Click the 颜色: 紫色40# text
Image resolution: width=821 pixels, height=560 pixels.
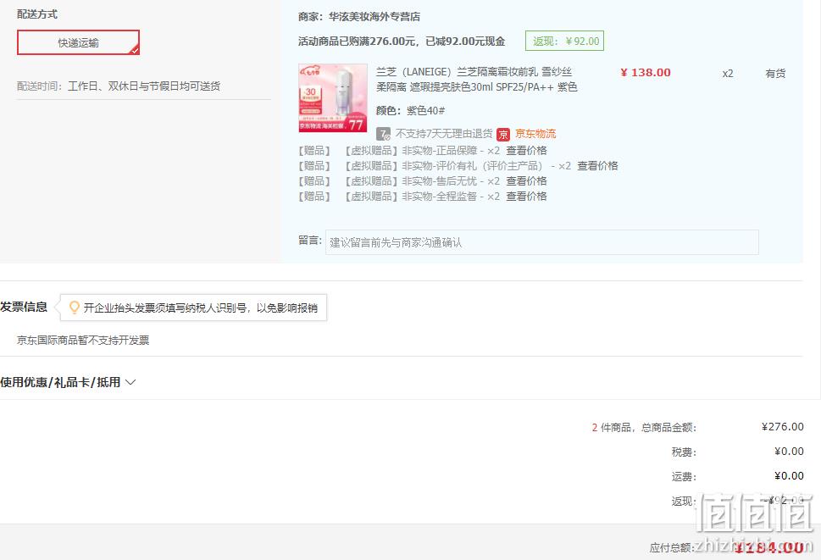point(410,110)
